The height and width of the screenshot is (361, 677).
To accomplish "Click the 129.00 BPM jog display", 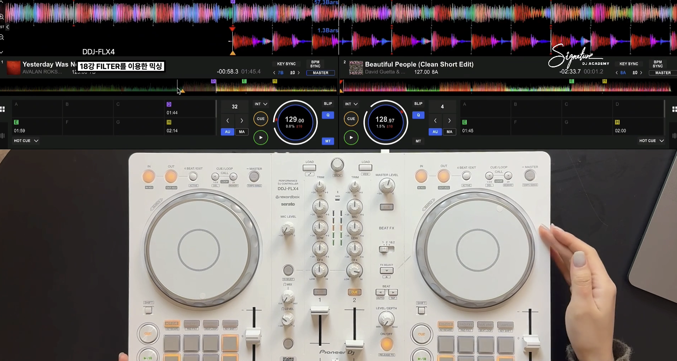I will 295,122.
